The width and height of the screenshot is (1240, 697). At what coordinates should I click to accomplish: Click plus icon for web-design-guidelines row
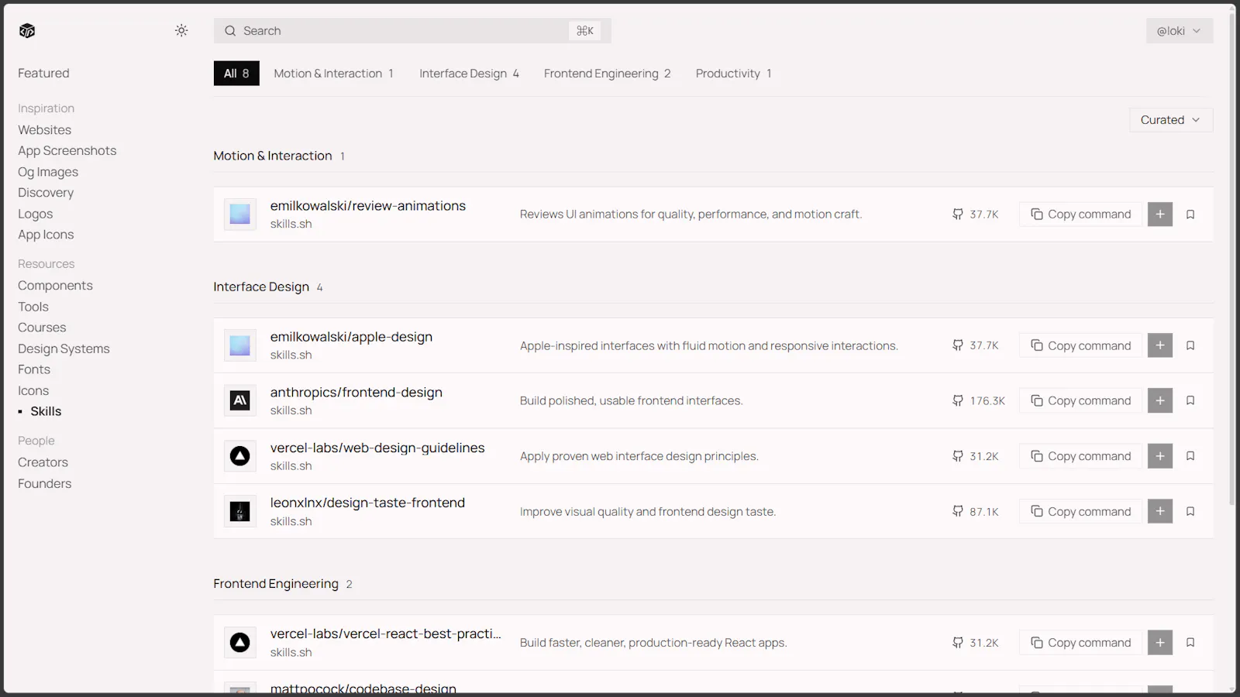[x=1160, y=456]
